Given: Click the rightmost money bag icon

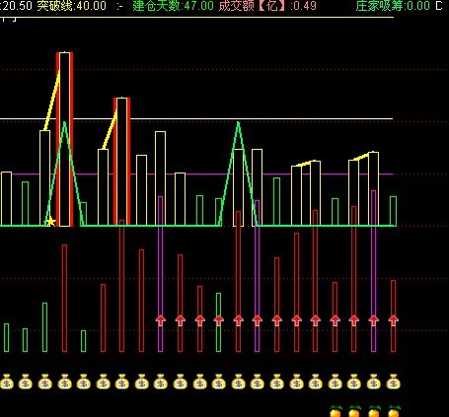Looking at the screenshot, I should [394, 382].
